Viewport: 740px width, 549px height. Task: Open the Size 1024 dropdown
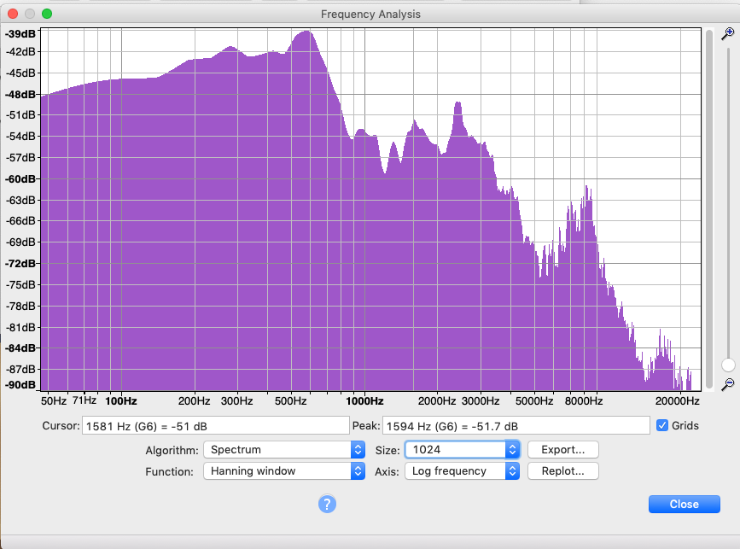click(x=462, y=449)
